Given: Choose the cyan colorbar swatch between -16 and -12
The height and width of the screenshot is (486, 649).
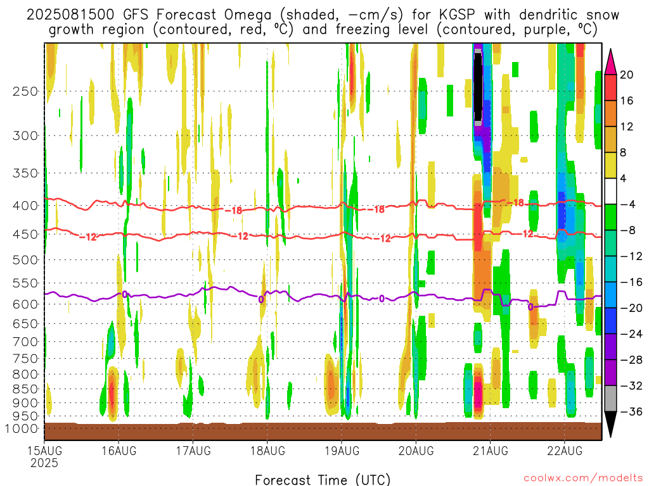Looking at the screenshot, I should coord(610,269).
